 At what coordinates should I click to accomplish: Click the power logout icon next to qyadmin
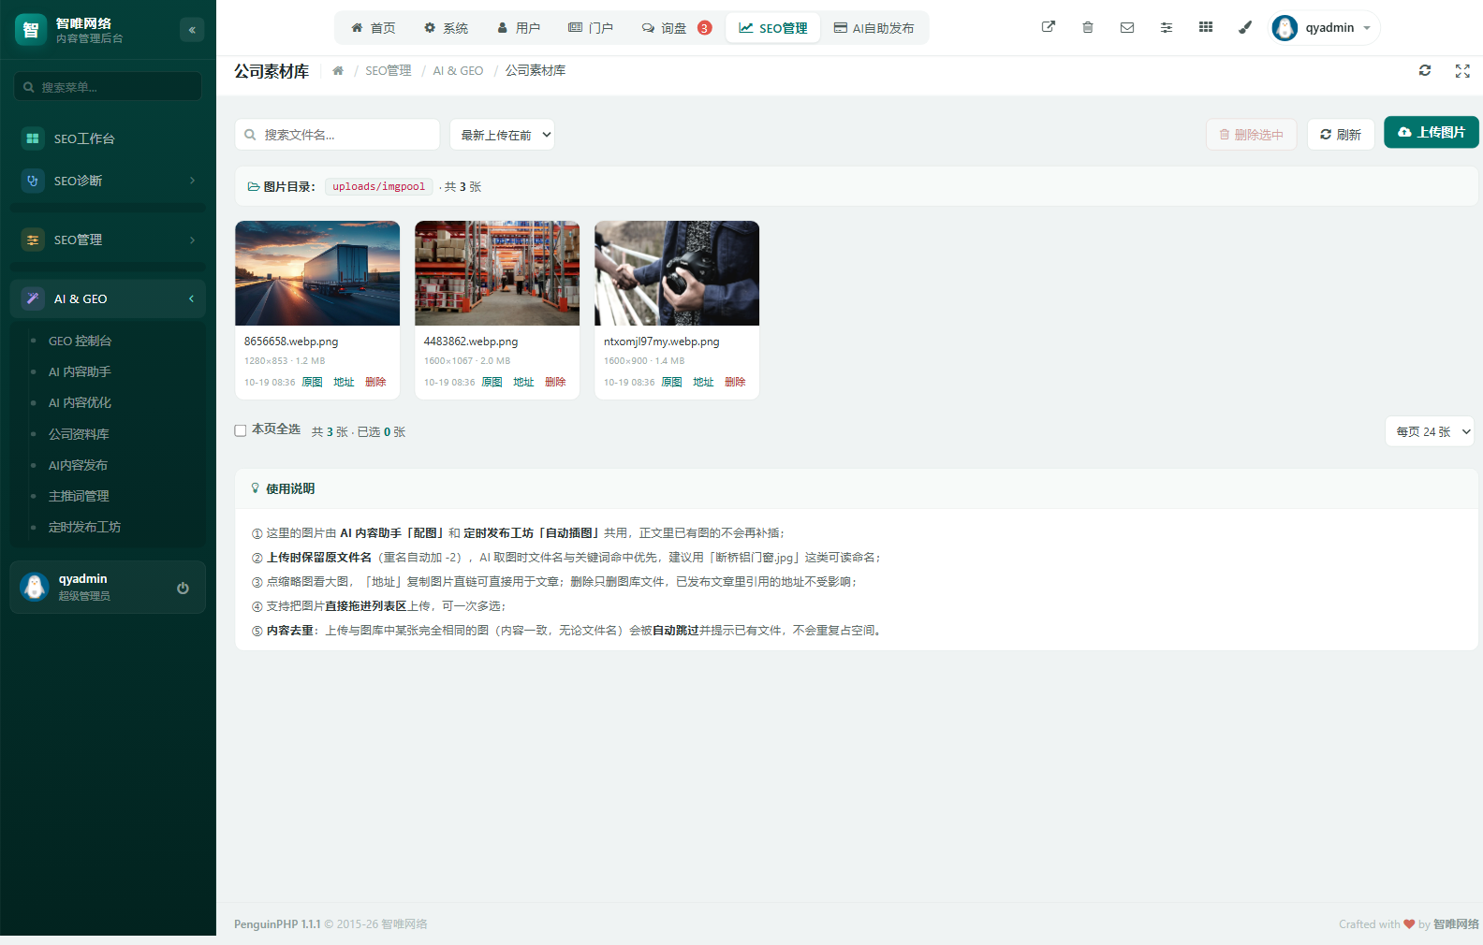183,588
